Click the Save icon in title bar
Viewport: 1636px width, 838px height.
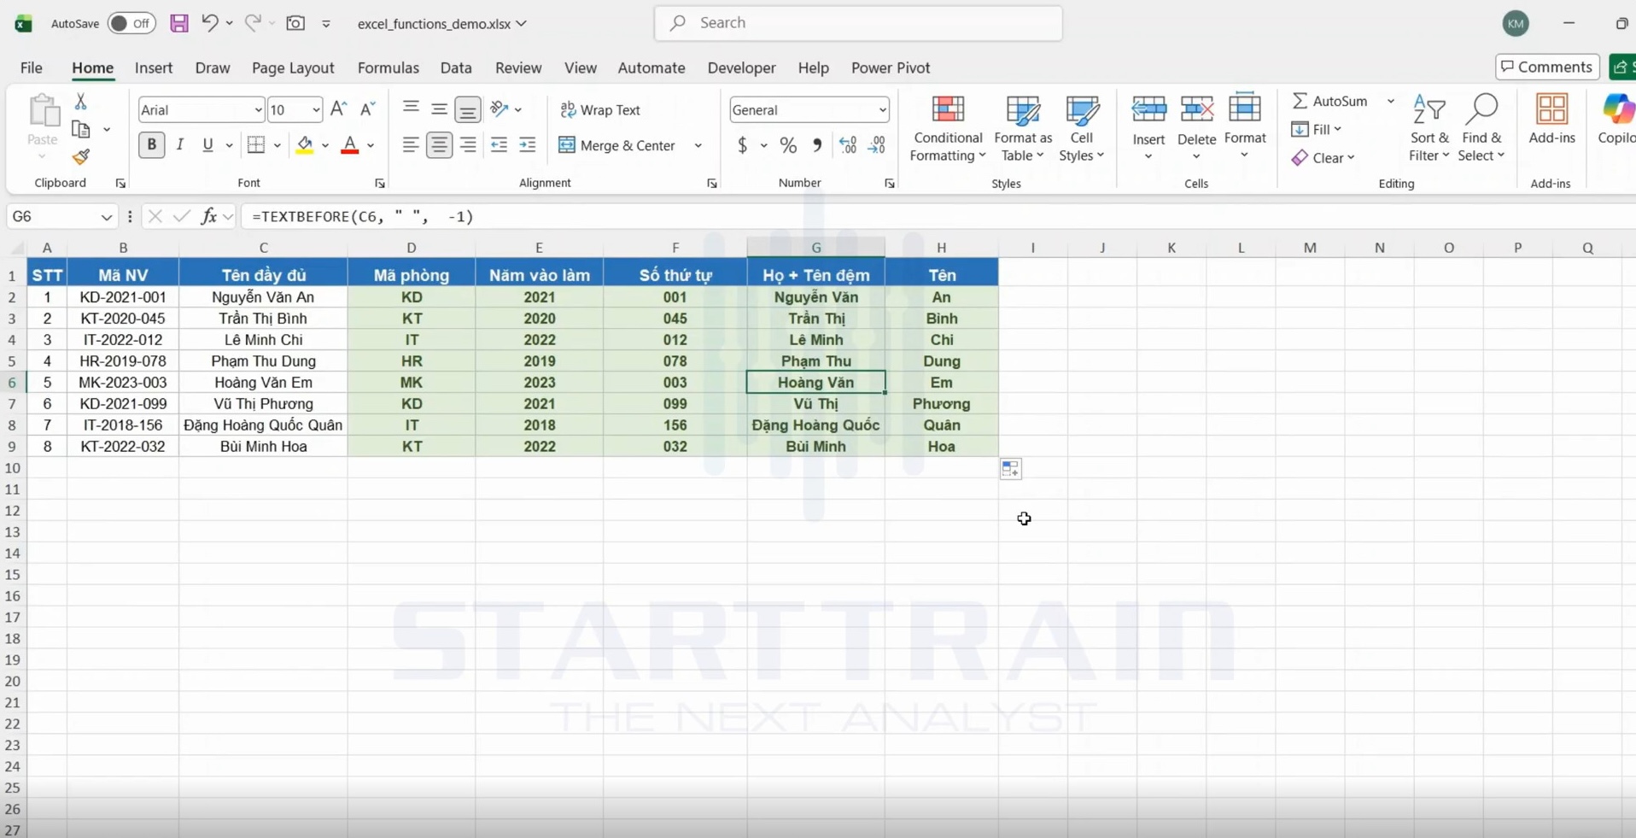coord(179,23)
